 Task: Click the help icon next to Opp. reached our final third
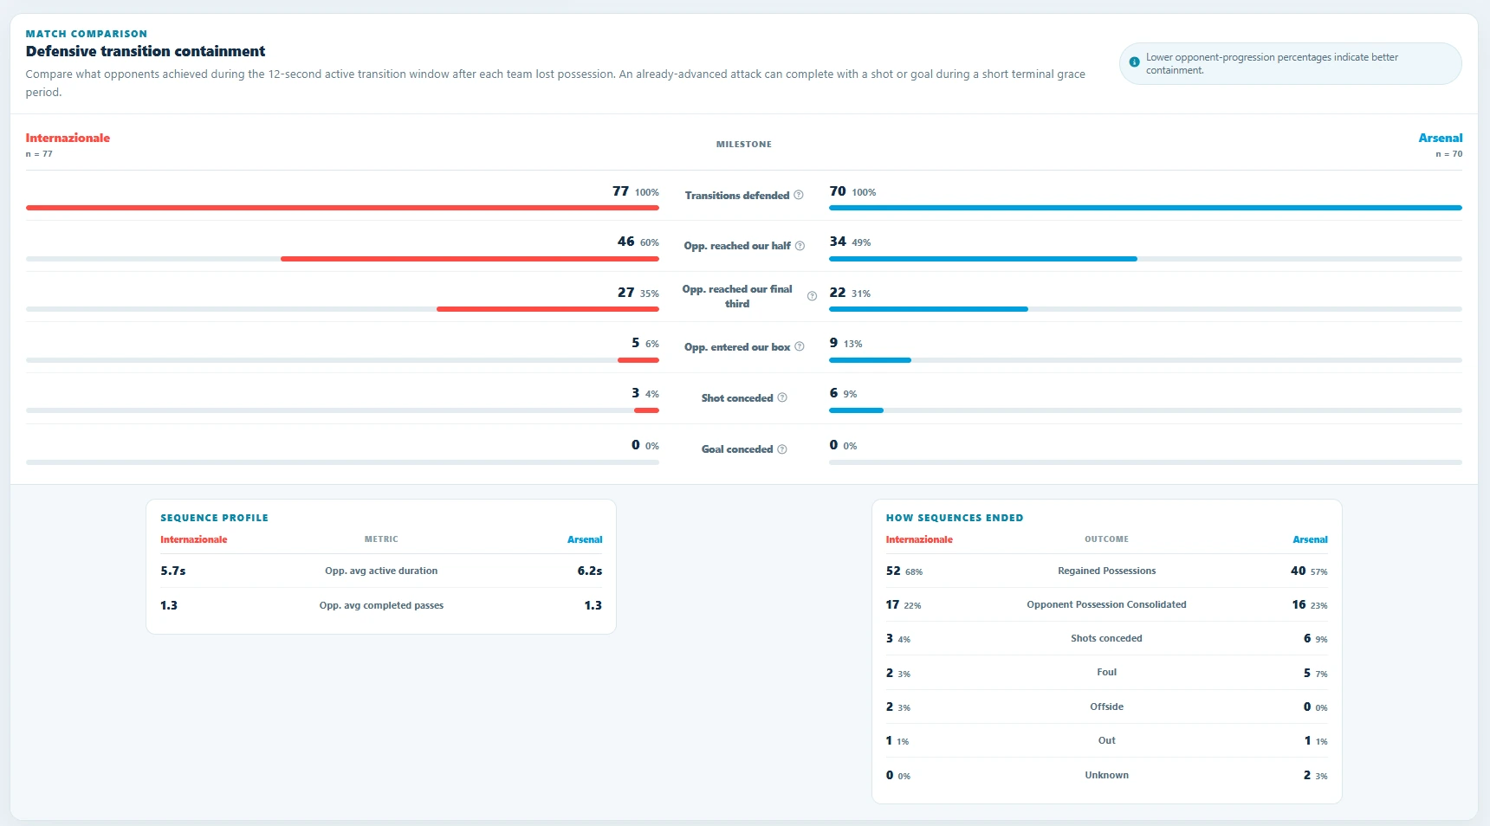(812, 296)
